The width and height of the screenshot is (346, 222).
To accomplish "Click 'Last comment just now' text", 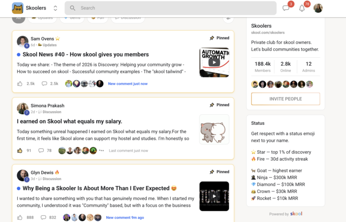I will [x=128, y=151].
